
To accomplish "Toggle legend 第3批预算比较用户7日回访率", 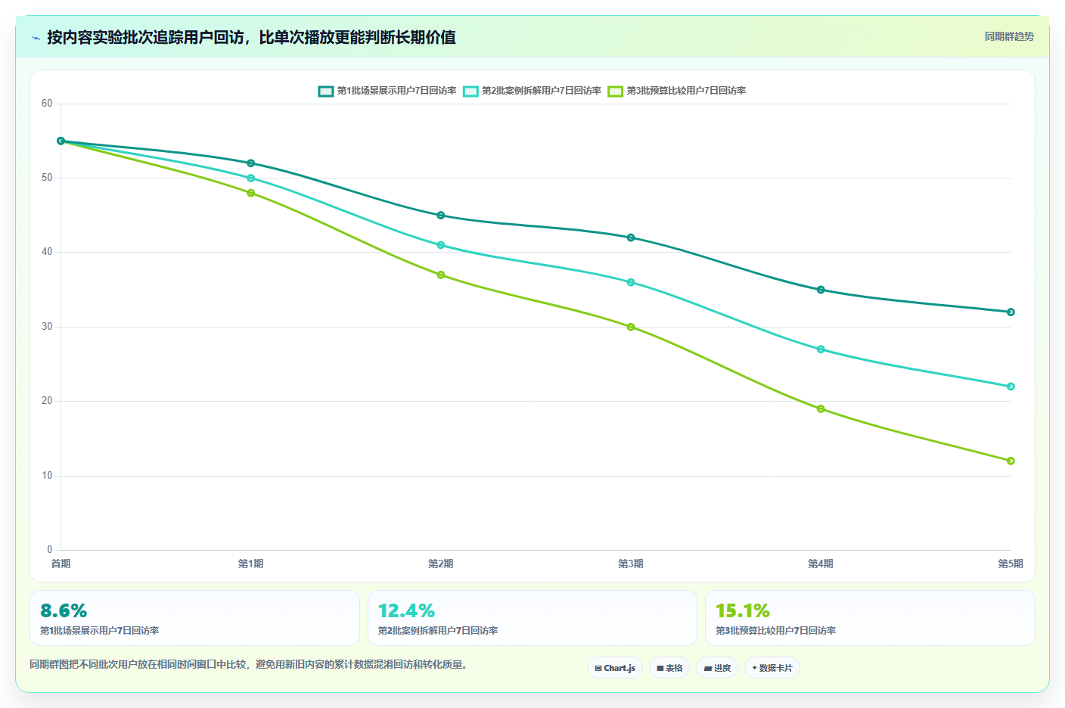I will pos(677,91).
